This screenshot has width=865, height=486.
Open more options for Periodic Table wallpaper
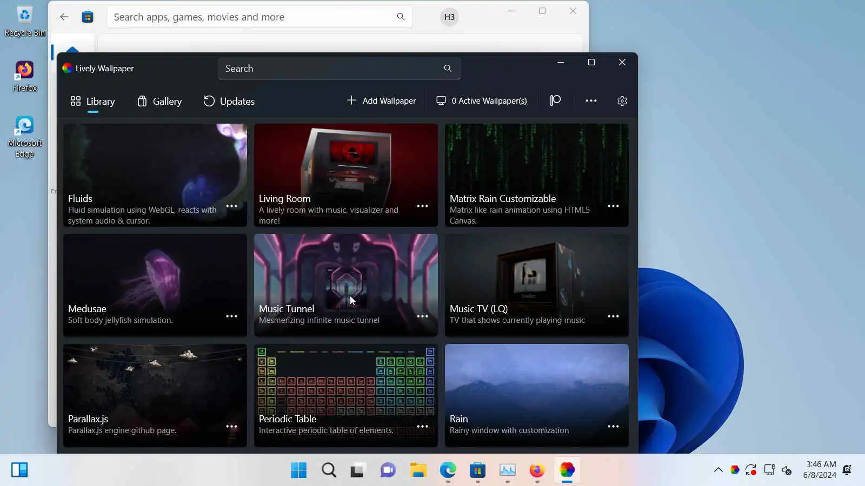422,427
